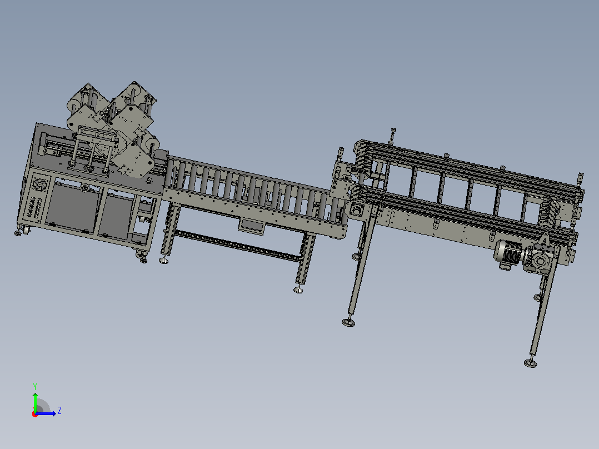Pick the cooling fan on the cabinet side panel

(x=39, y=184)
